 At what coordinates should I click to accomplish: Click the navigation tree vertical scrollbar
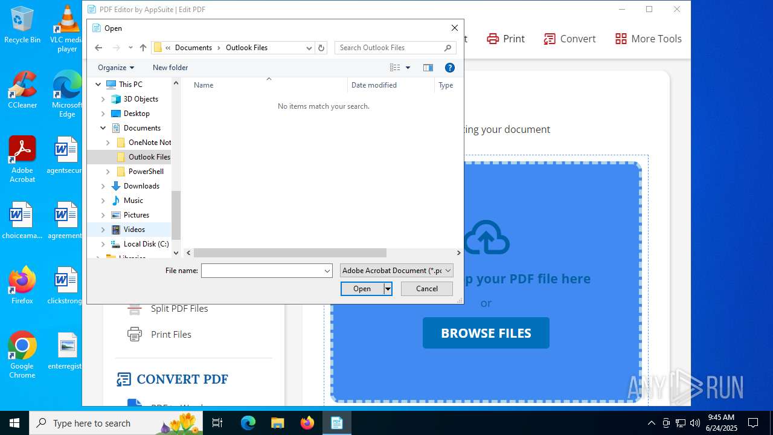pyautogui.click(x=176, y=214)
